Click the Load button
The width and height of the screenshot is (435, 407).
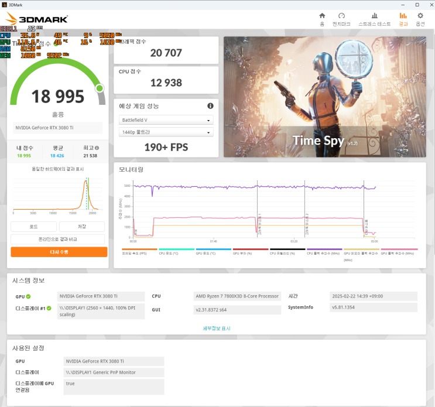point(33,227)
